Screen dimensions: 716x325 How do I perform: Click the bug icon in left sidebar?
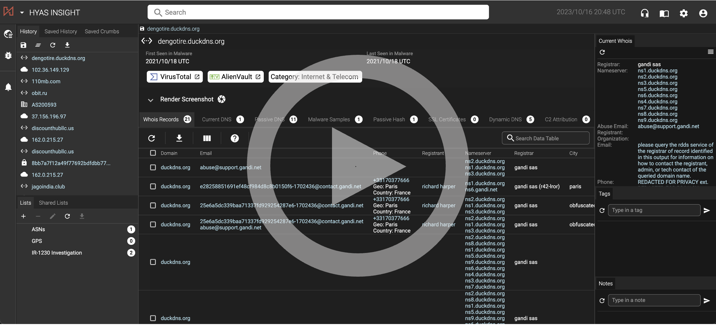[x=8, y=55]
